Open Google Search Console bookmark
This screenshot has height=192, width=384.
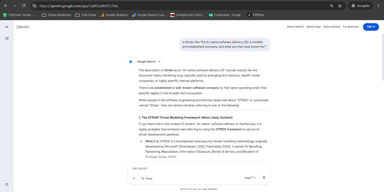click(x=149, y=15)
